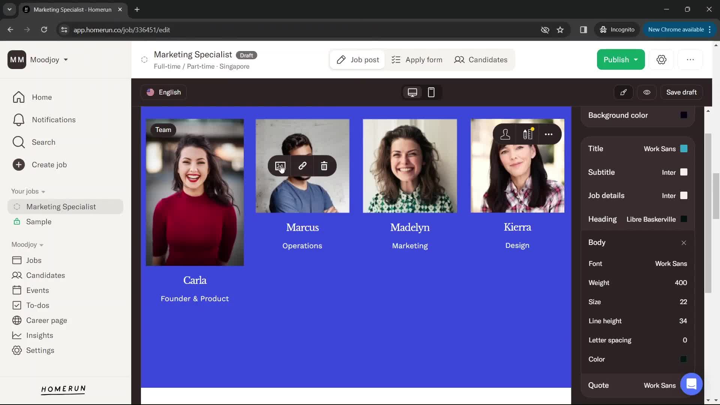Switch to Apply form tab

[417, 60]
